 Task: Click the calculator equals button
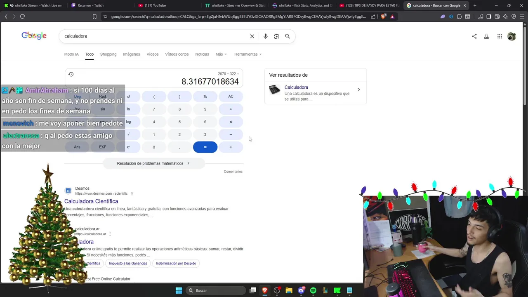[x=205, y=147]
